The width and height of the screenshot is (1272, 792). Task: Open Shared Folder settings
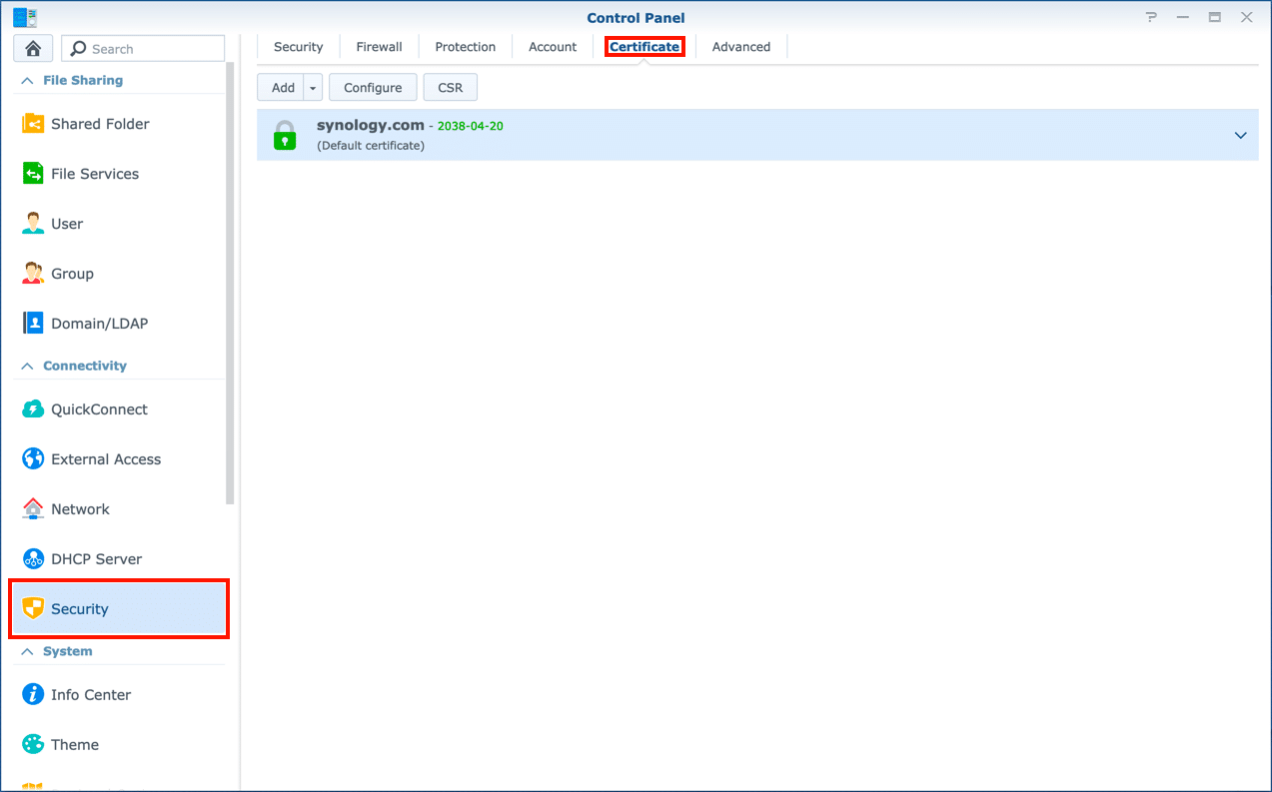click(x=100, y=124)
